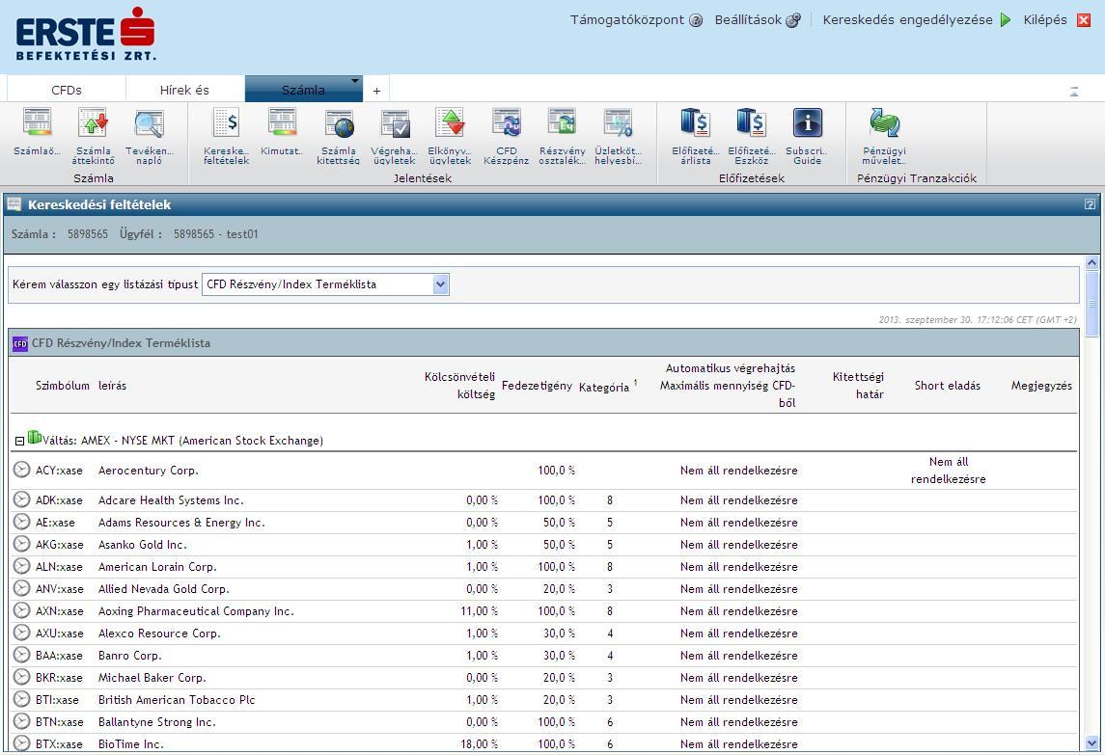Screen dimensions: 1105x755
Task: Switch to the CFDs tab
Action: [67, 90]
